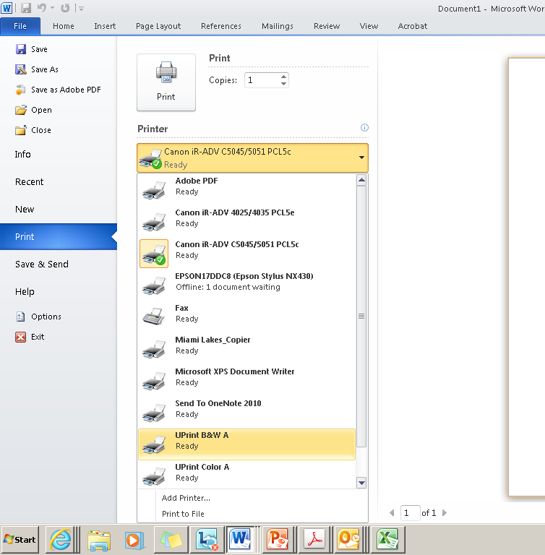Select Microsoft XPS Document Writer

(x=246, y=381)
